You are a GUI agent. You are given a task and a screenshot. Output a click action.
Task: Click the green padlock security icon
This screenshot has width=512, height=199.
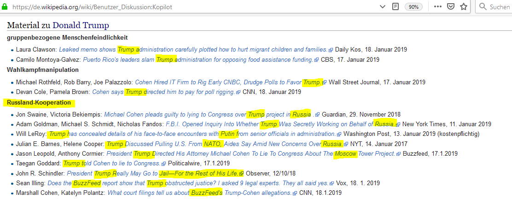click(5, 7)
